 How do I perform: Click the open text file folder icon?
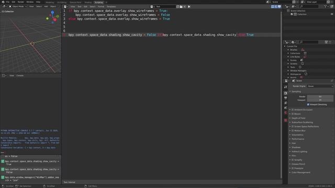coord(181,7)
